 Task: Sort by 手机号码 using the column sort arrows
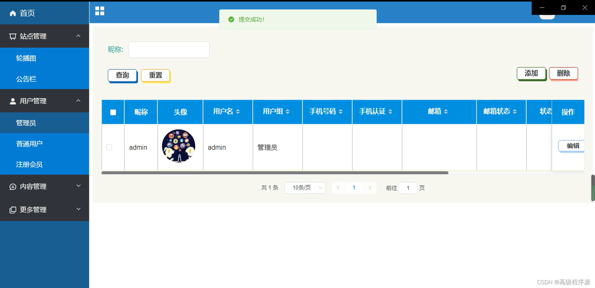341,112
